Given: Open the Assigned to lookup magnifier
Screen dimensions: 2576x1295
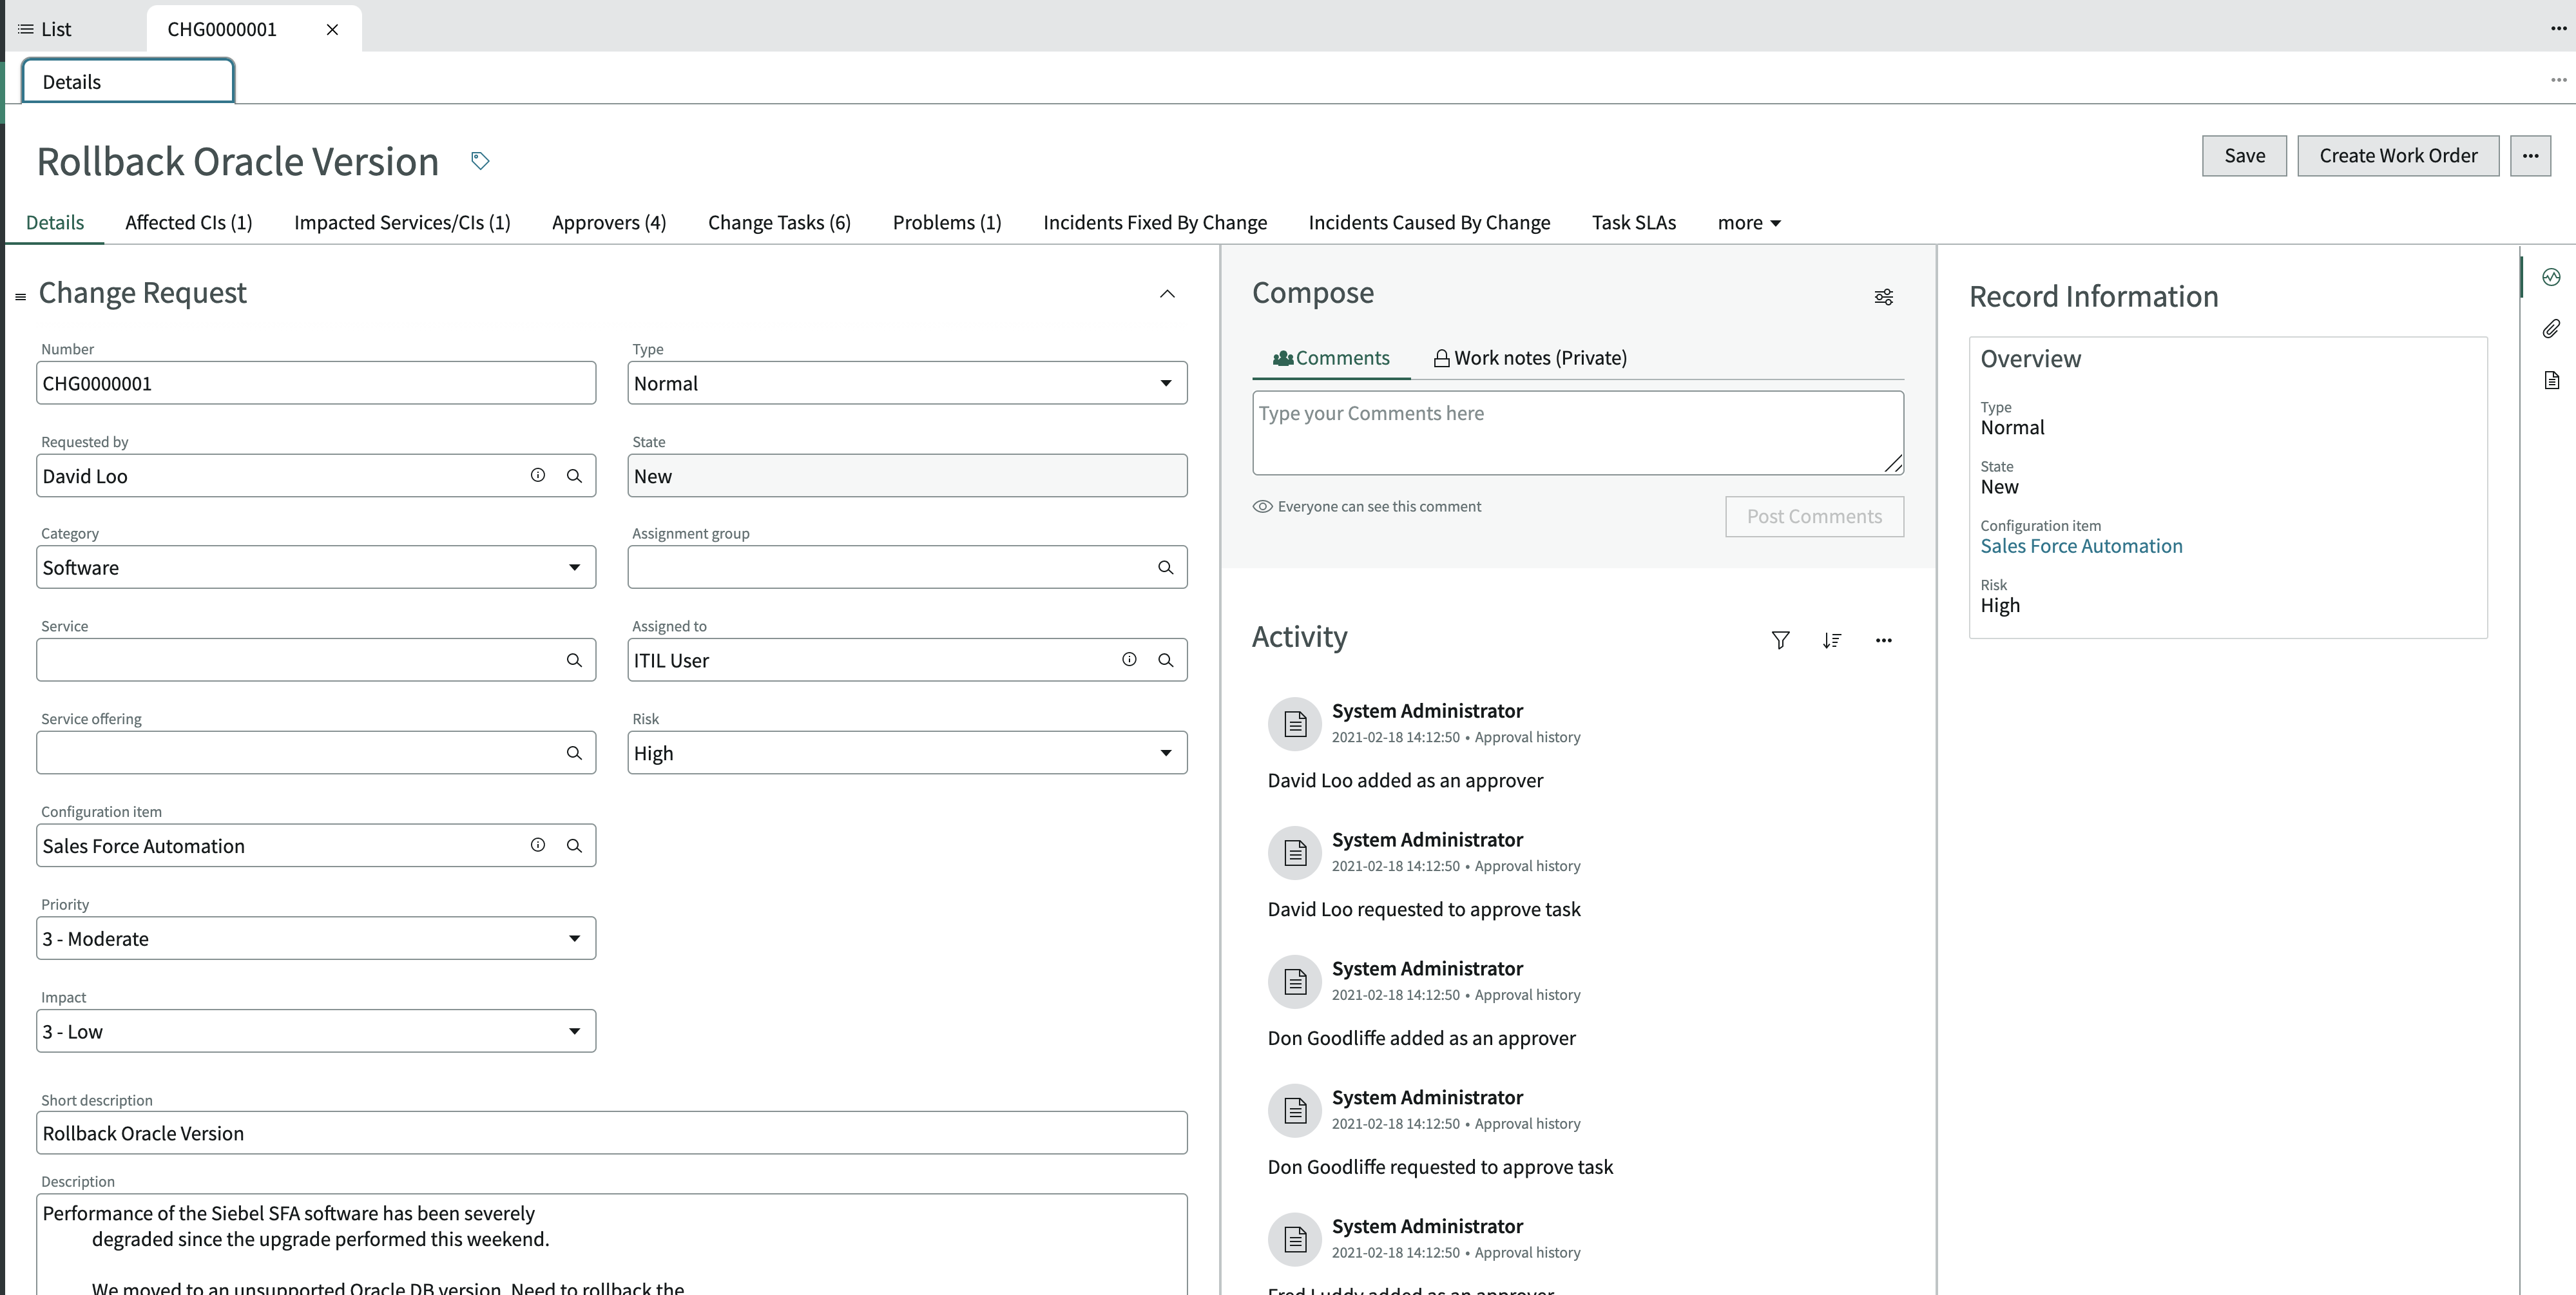Looking at the screenshot, I should pos(1165,660).
